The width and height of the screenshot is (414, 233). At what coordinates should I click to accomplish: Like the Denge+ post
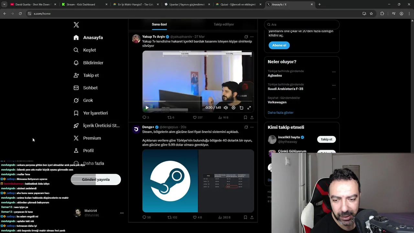click(197, 217)
